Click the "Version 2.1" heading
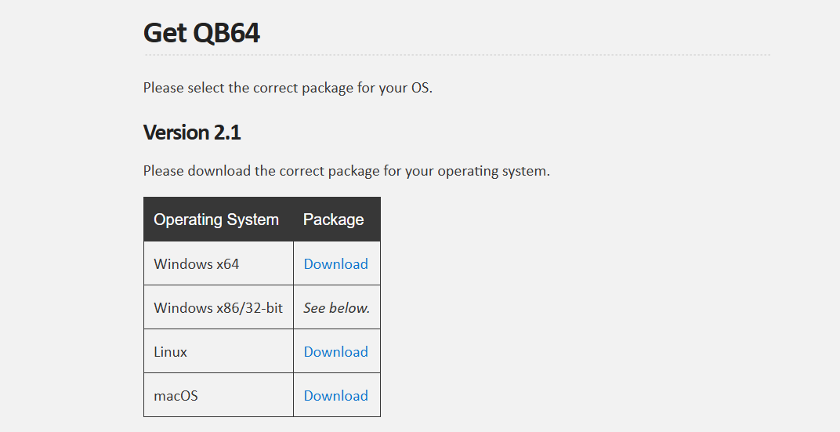The height and width of the screenshot is (432, 840). point(192,133)
